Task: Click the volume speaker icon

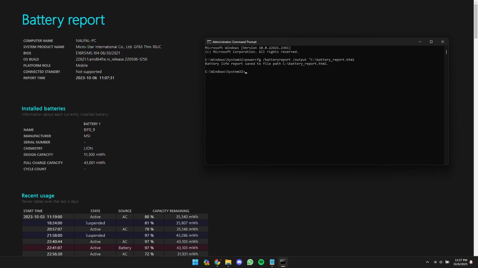Action: coord(441,262)
